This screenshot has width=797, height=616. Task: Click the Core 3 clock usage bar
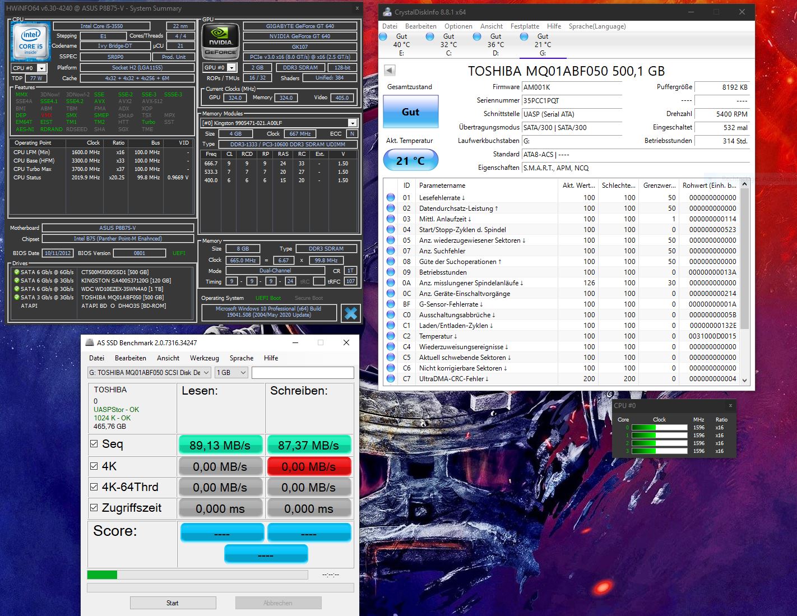click(x=659, y=451)
